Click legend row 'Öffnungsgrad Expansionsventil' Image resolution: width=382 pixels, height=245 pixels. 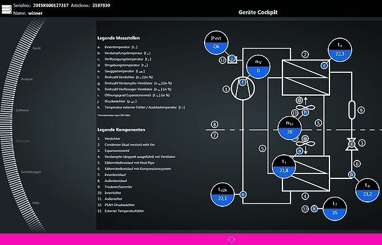coord(134,96)
